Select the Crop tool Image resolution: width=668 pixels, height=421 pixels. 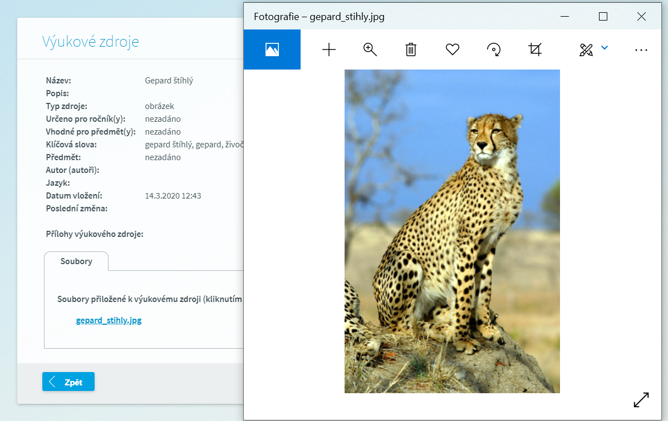(535, 50)
